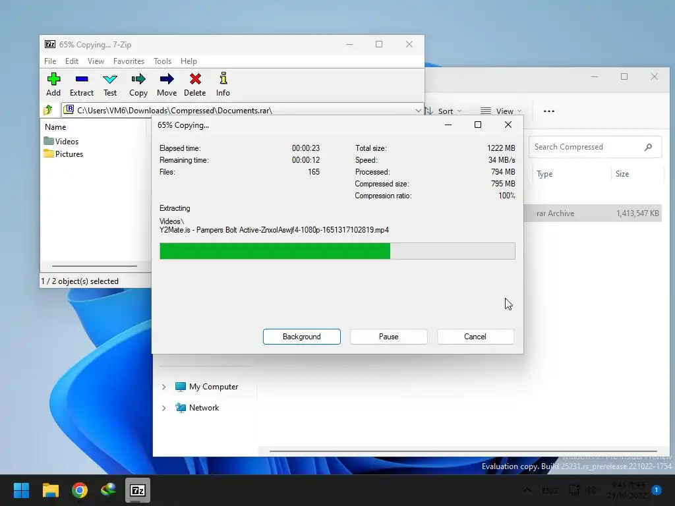Click the Test toolbar icon in 7-Zip
This screenshot has width=675, height=506.
(x=110, y=84)
